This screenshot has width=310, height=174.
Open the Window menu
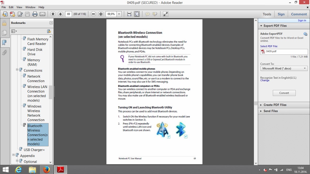click(30, 7)
